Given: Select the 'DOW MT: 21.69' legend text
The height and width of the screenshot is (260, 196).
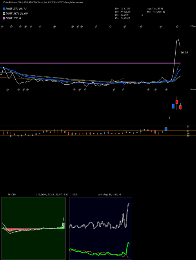Looking at the screenshot, I should pos(16,14).
